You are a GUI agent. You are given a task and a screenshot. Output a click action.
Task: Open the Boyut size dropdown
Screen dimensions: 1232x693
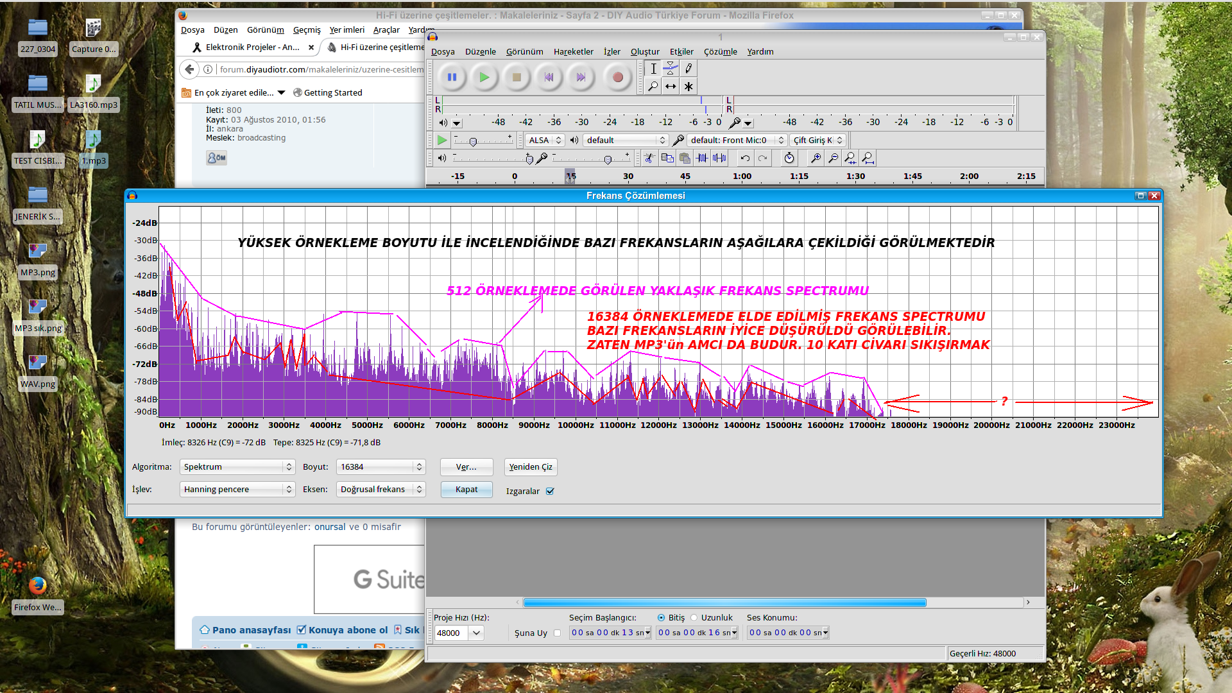[381, 467]
